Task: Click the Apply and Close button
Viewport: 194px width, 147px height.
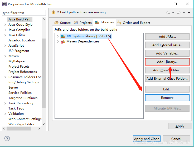Action: click(147, 139)
